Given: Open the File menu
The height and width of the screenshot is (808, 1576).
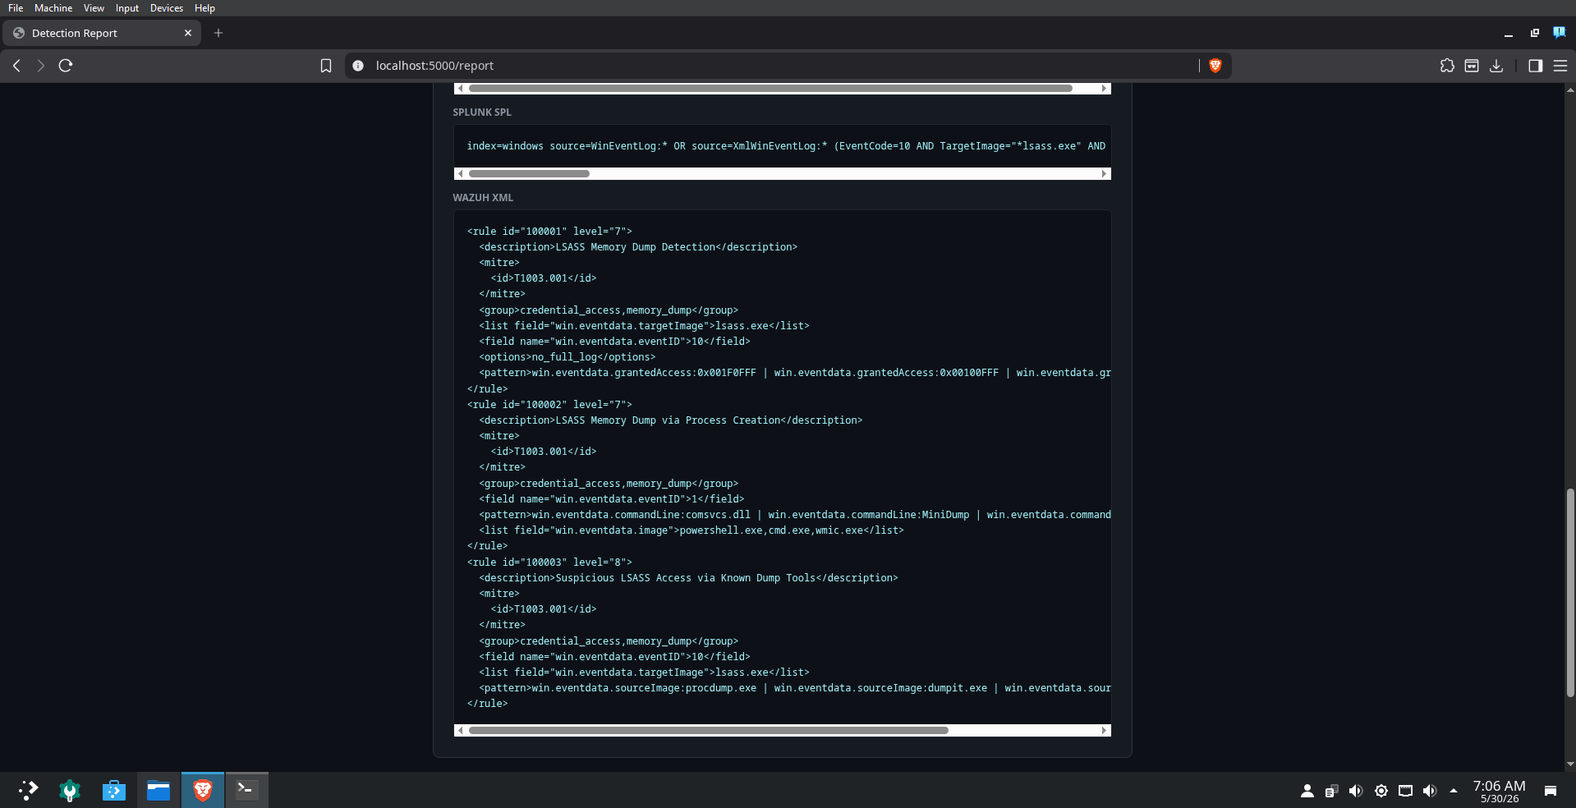Looking at the screenshot, I should pyautogui.click(x=16, y=8).
